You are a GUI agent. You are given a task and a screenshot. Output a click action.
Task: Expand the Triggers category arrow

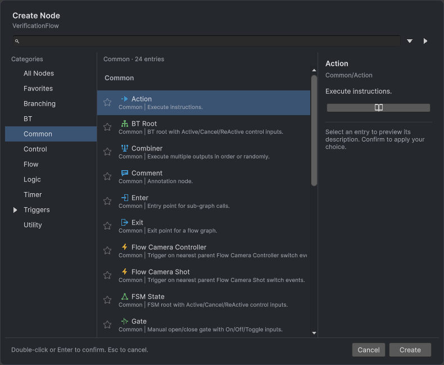point(15,210)
